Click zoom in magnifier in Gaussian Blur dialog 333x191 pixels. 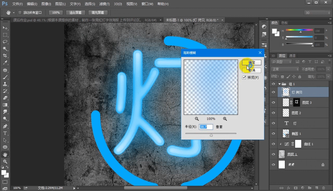[225, 119]
